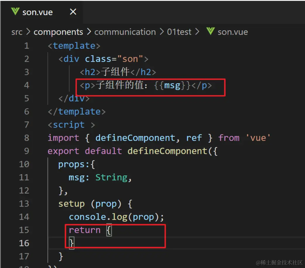Select the son.vue editor tab

tap(37, 12)
